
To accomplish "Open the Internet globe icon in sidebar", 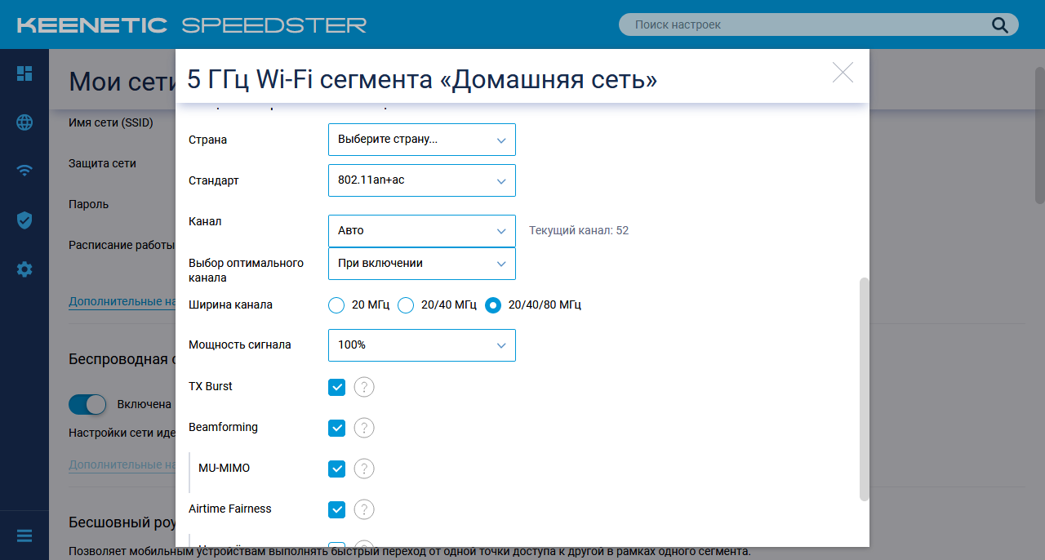I will 24,122.
